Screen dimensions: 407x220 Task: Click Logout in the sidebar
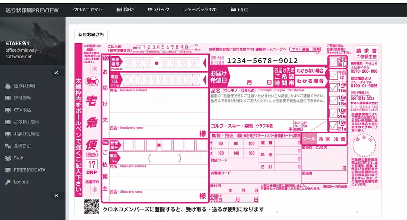pyautogui.click(x=21, y=182)
